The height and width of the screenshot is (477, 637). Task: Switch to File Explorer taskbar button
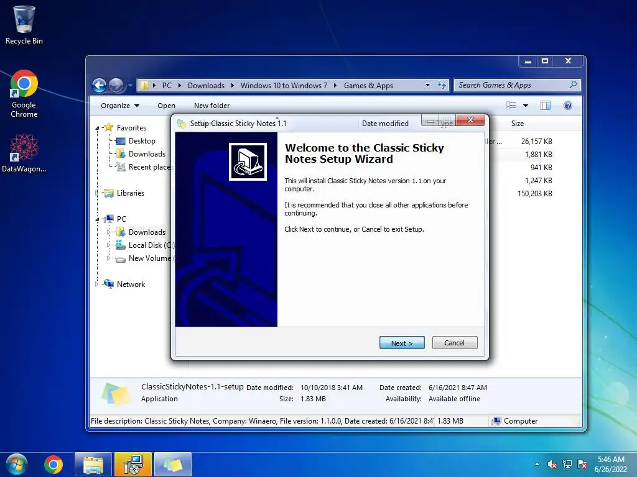tap(93, 465)
